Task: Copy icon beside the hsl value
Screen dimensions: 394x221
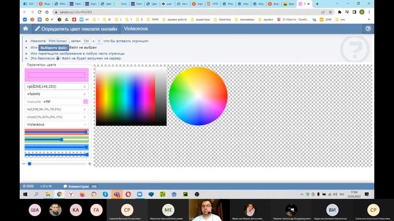Action: pos(85,109)
